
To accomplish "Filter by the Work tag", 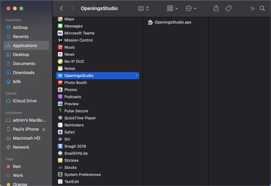I will [x=26, y=175].
